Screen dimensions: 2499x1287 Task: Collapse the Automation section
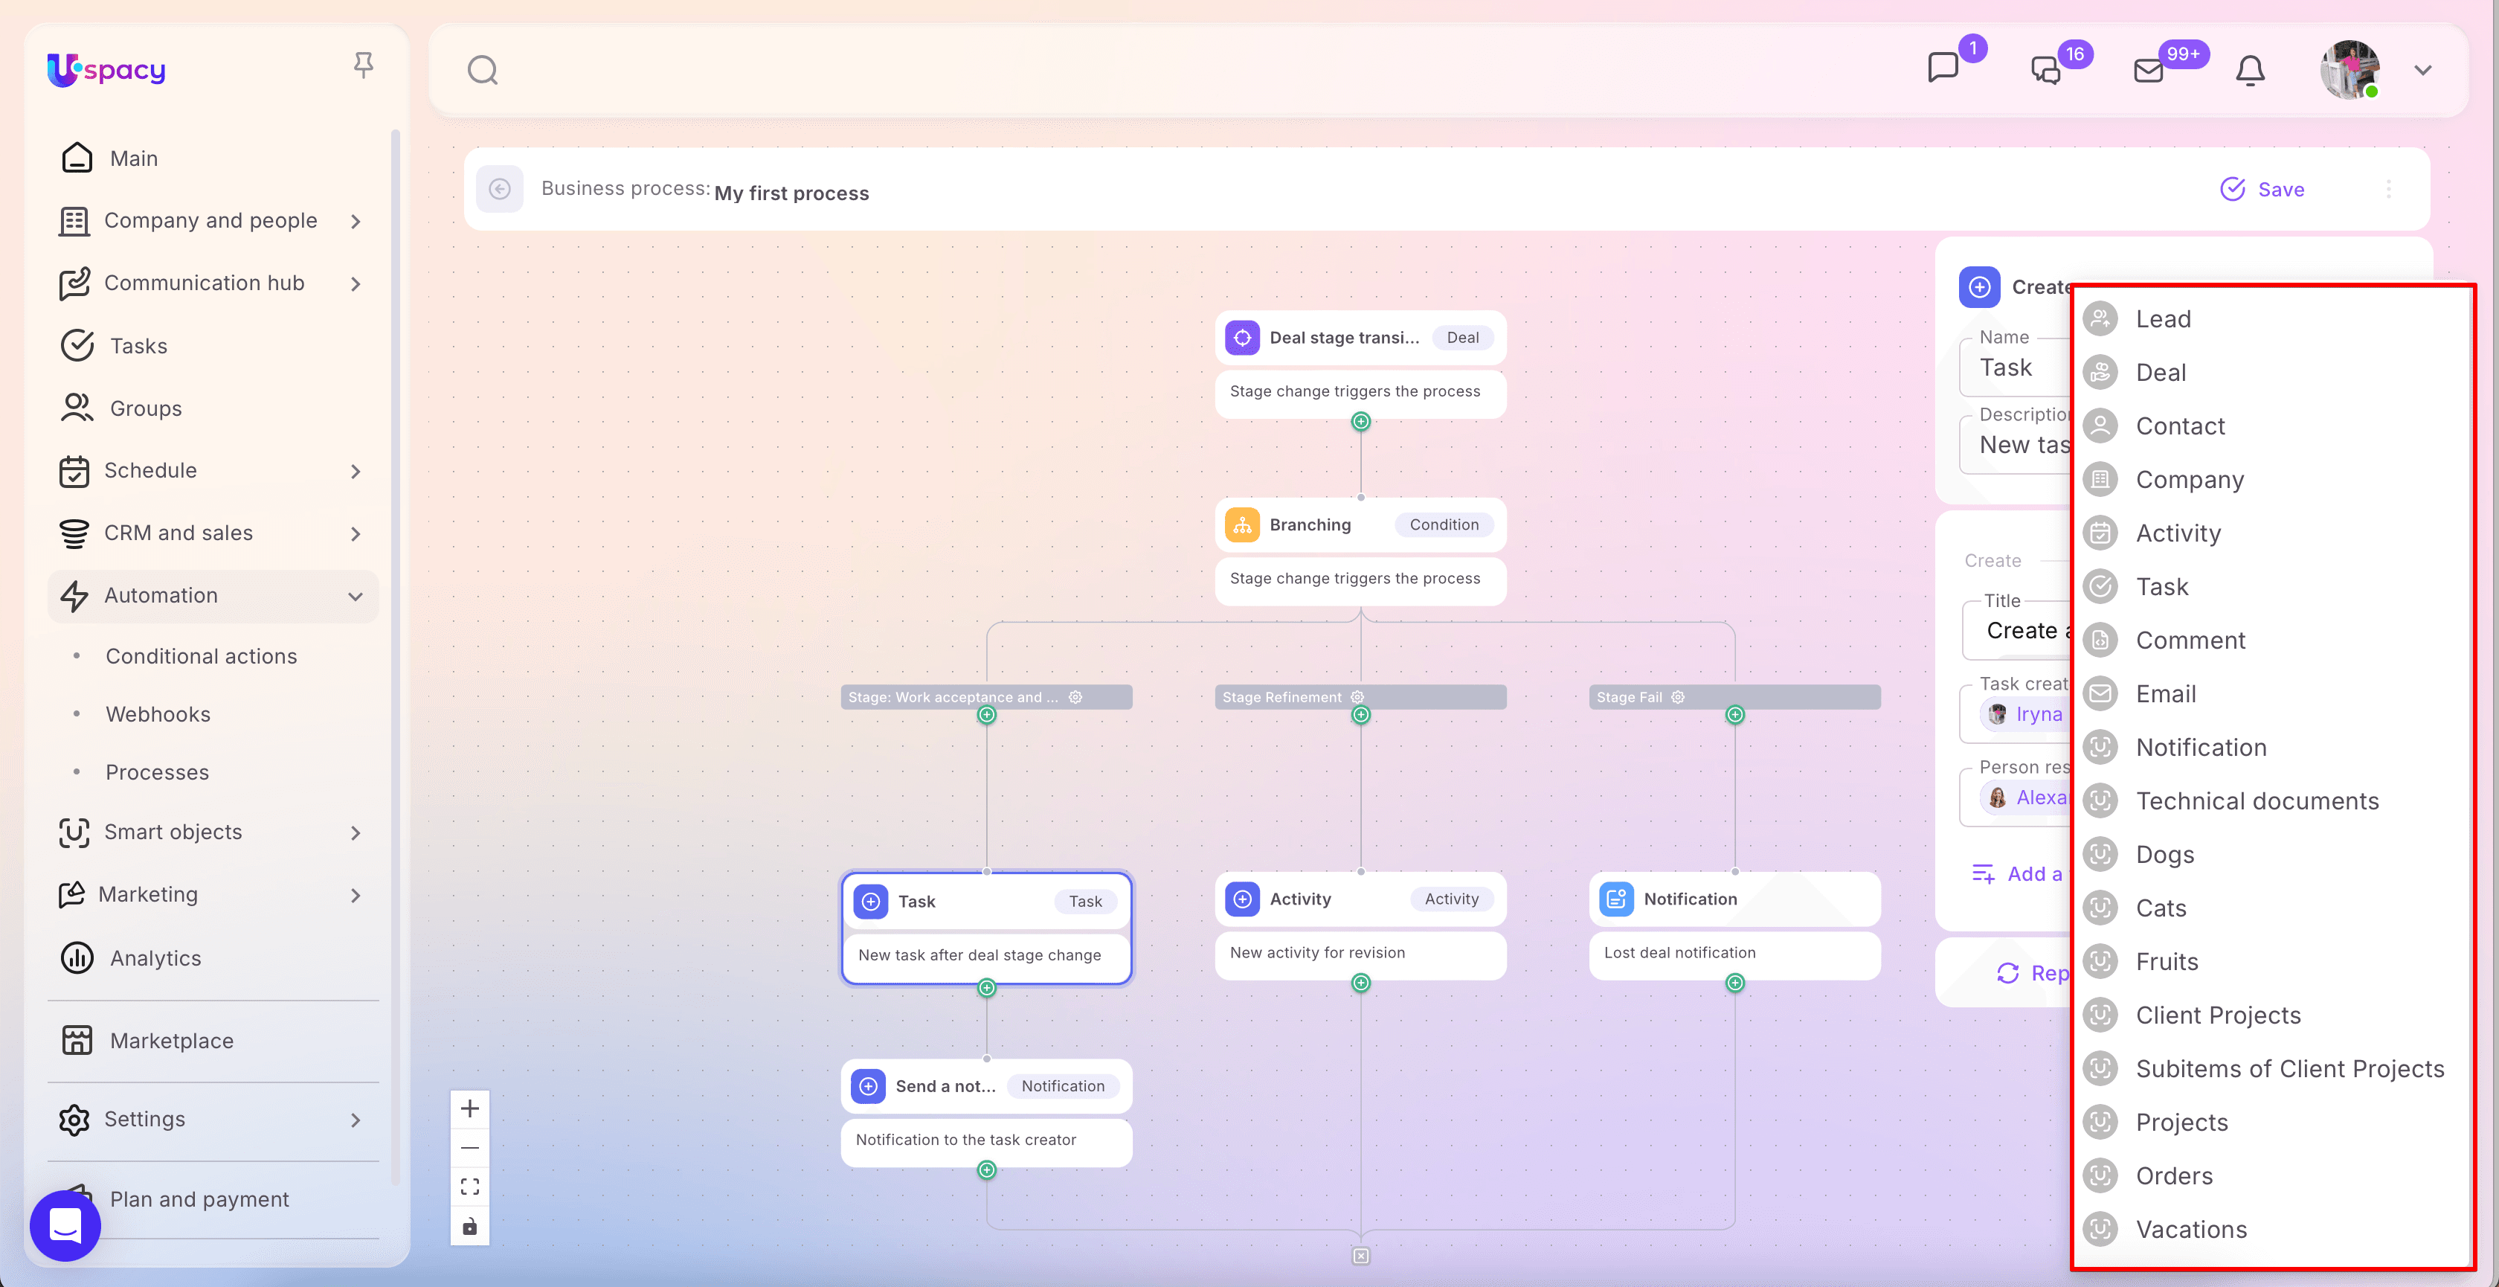point(355,596)
